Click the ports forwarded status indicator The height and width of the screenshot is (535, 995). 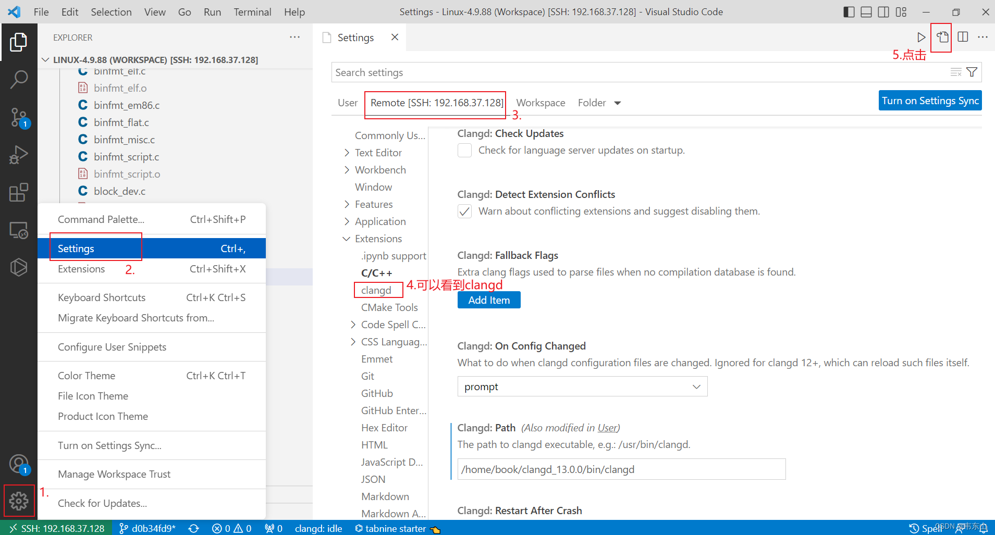click(x=274, y=528)
